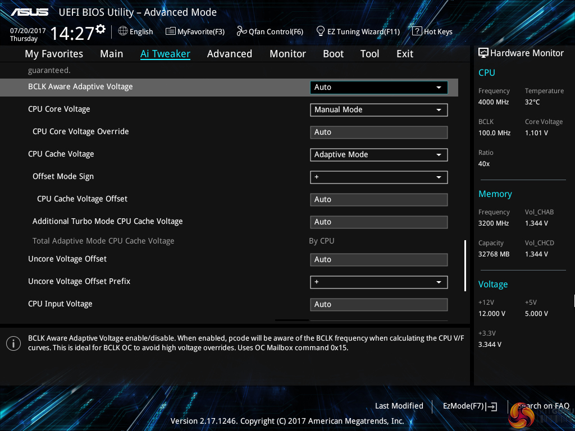The height and width of the screenshot is (431, 575).
Task: Open MyFavorite(F3) list icon
Action: pos(171,31)
